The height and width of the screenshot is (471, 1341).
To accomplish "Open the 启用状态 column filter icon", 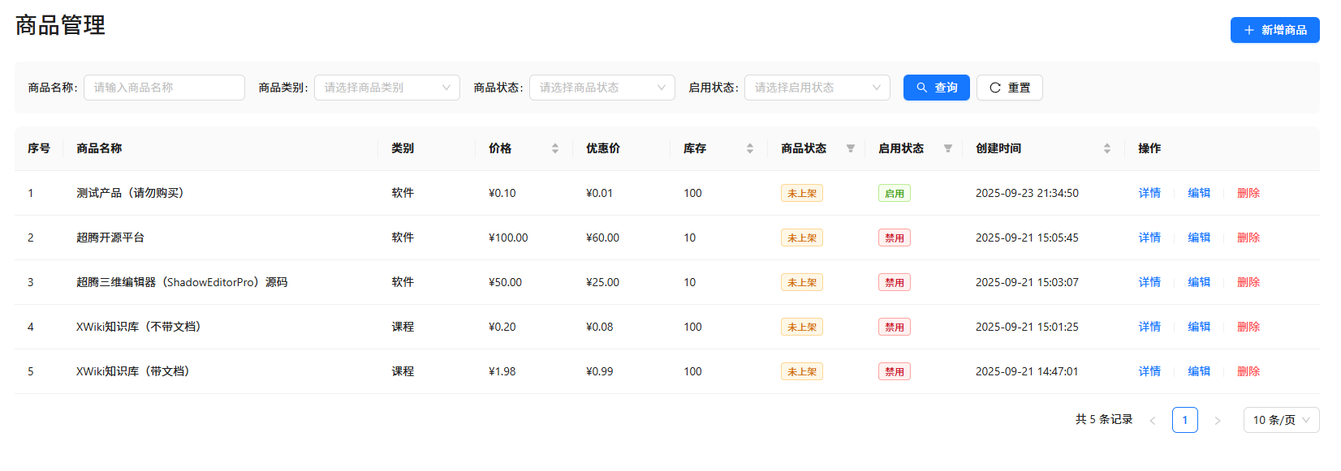I will 948,148.
